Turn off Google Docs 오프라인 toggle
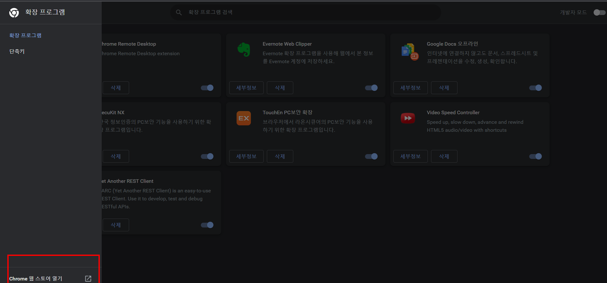The height and width of the screenshot is (283, 607). pos(536,88)
